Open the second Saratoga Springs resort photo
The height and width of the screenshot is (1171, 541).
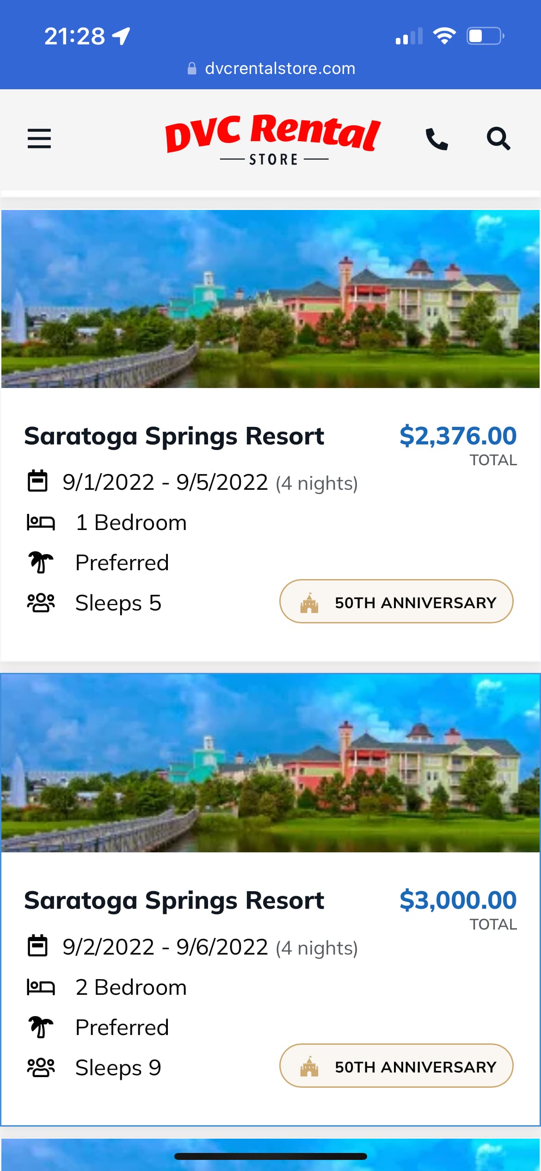(270, 763)
